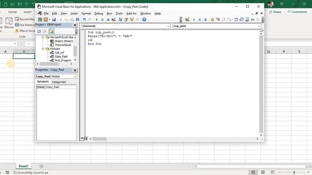Click the Find binoculars icon
312x175 pixels.
click(x=77, y=19)
